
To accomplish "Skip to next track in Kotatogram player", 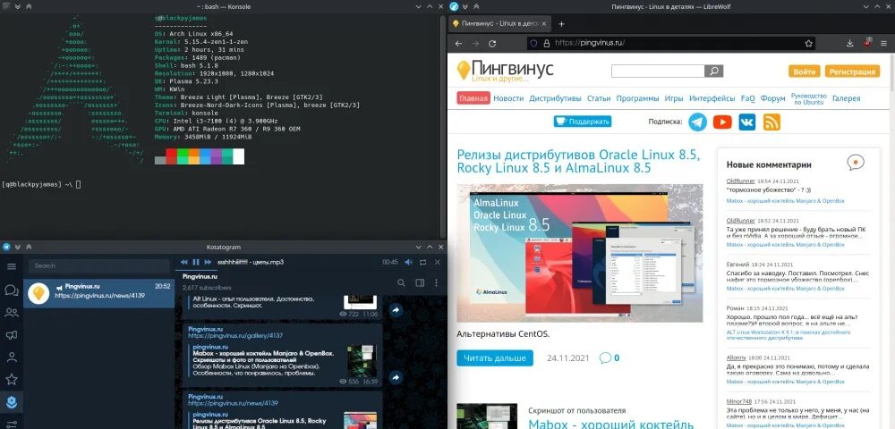I will (x=208, y=262).
